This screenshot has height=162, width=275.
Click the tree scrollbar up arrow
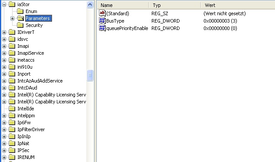[x=90, y=5]
